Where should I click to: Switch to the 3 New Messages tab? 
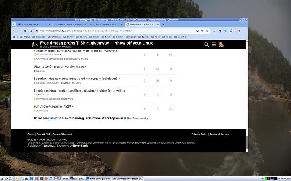tap(34, 24)
